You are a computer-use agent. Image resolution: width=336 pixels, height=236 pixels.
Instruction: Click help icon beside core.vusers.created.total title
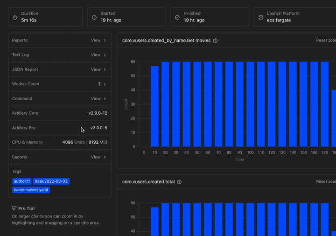tap(179, 182)
